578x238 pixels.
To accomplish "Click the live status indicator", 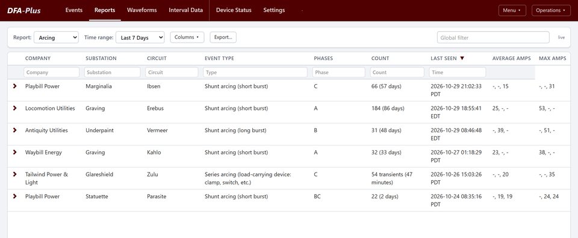I will [x=561, y=37].
